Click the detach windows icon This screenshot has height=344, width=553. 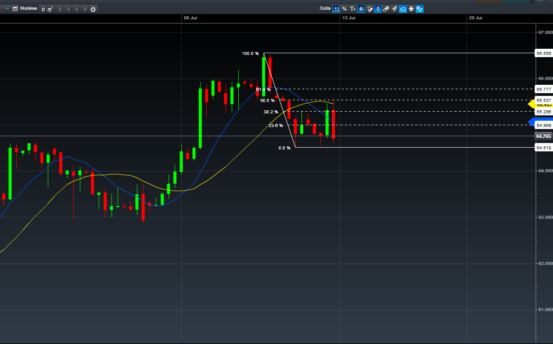[386, 9]
